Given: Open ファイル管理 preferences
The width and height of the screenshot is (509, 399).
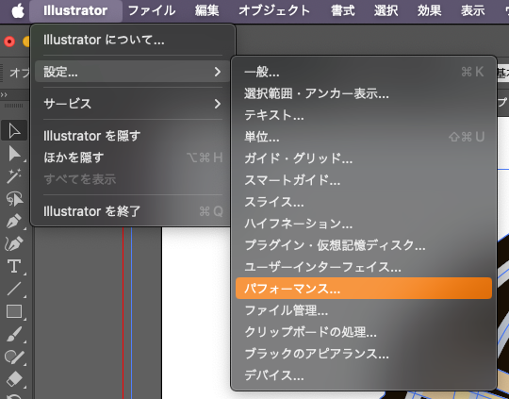Looking at the screenshot, I should [364, 310].
